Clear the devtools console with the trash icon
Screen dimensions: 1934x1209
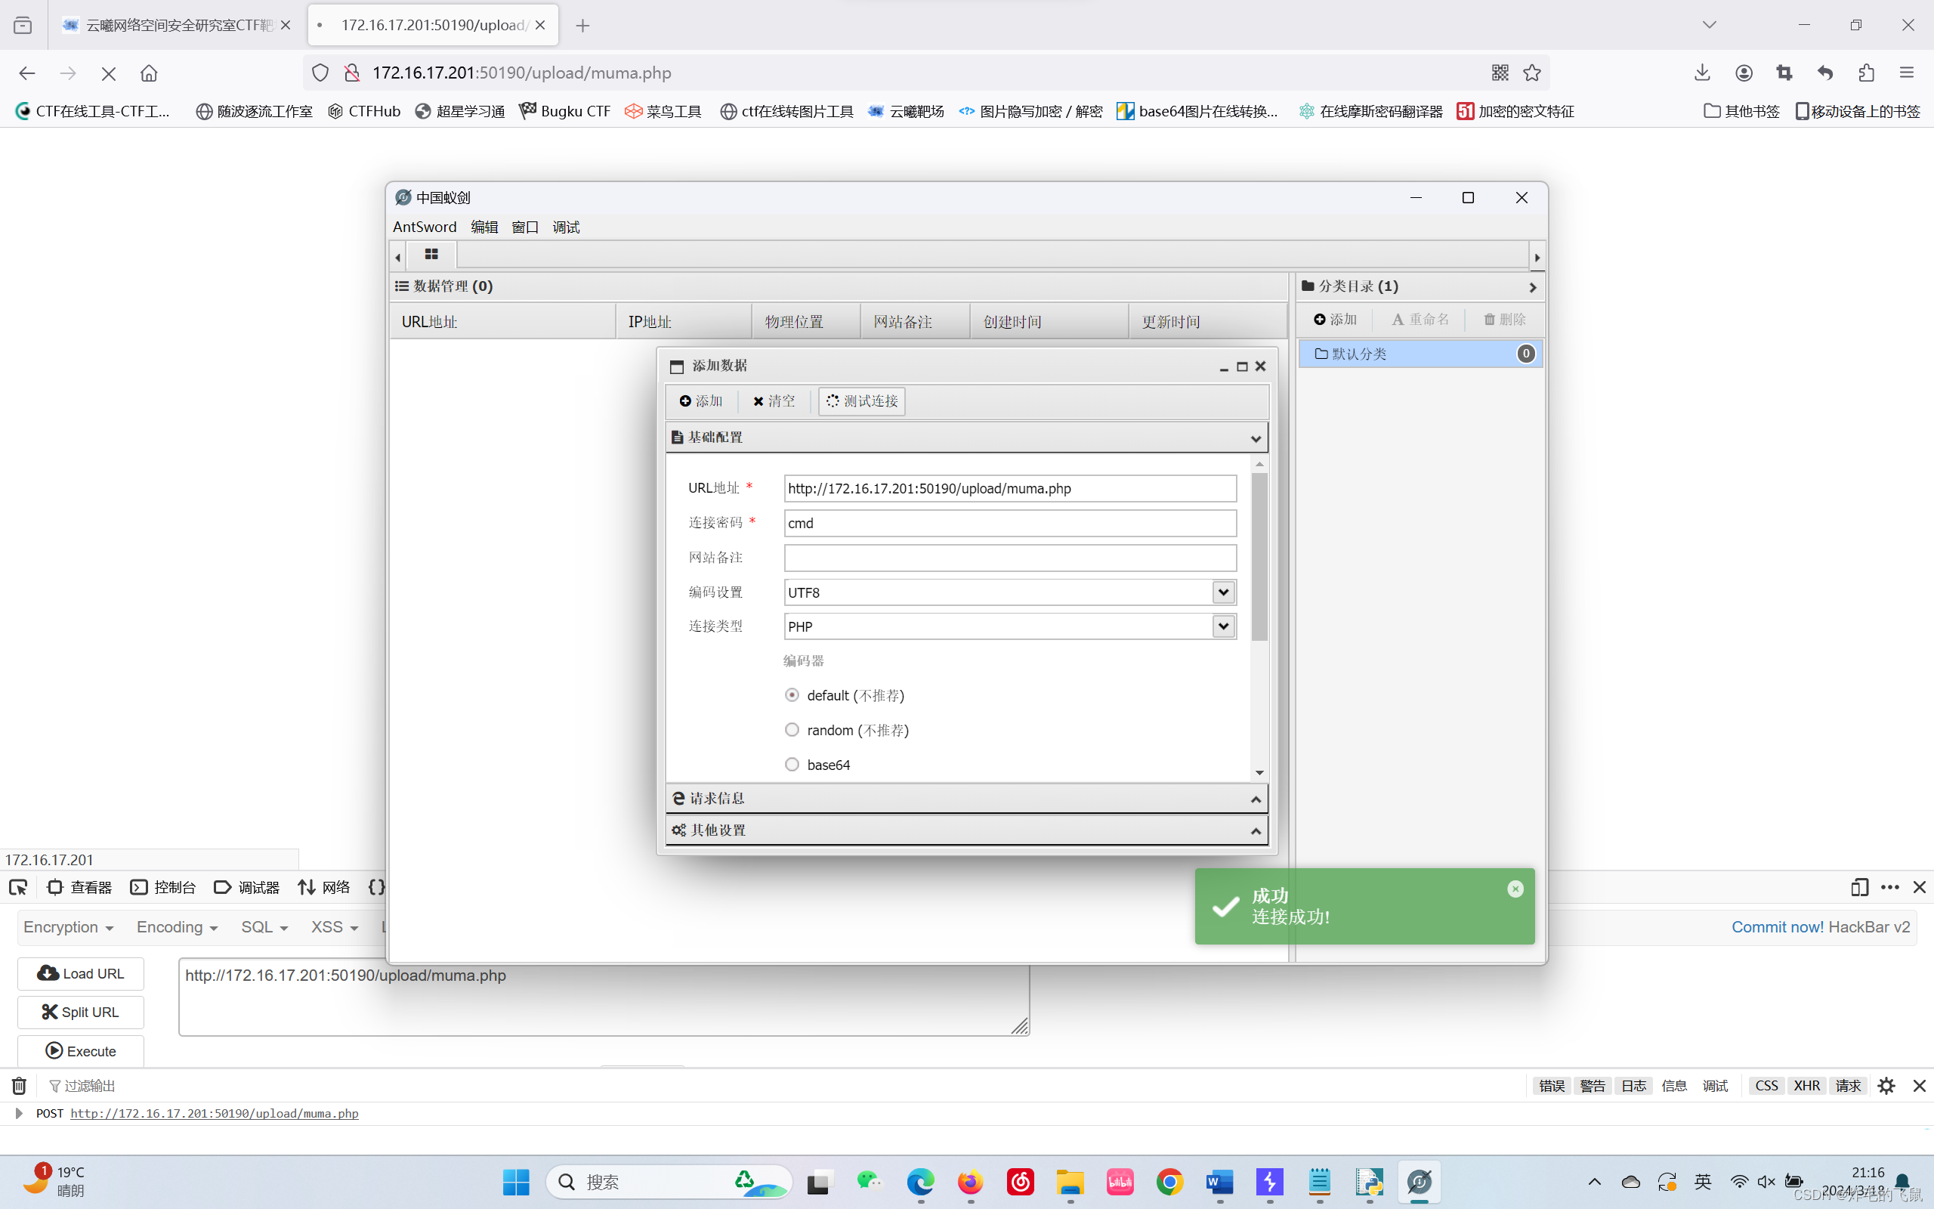click(x=19, y=1085)
